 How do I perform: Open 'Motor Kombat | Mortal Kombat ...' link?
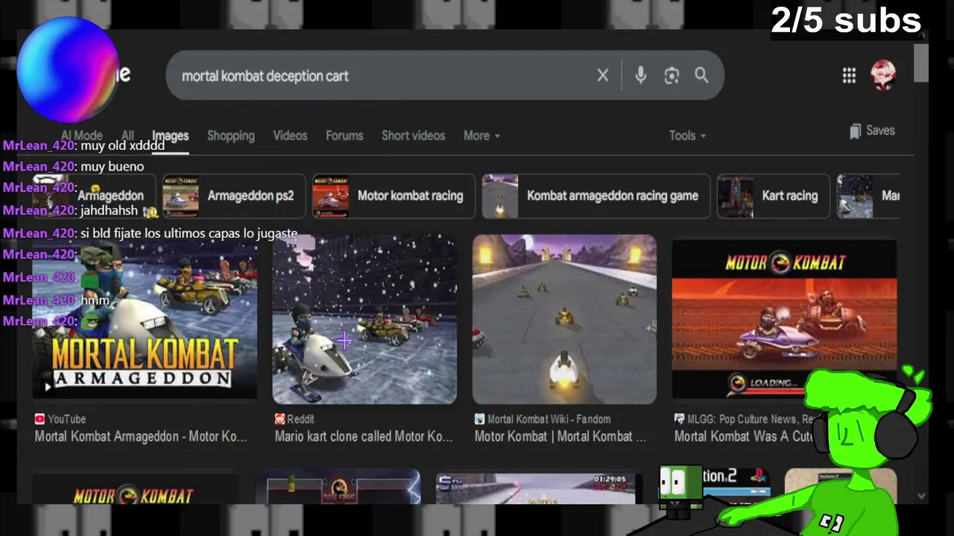560,437
